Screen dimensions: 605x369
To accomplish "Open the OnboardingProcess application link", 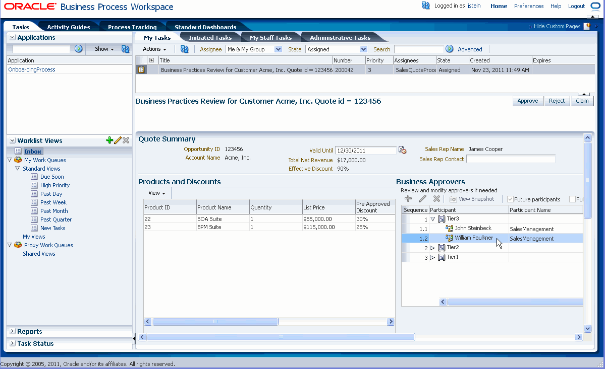I will coord(32,69).
